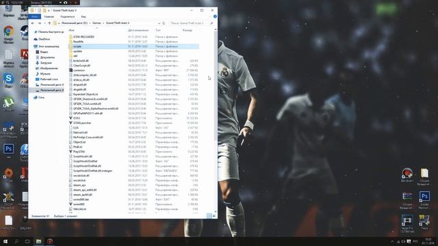Open recent locations dropdown arrow

(44, 23)
